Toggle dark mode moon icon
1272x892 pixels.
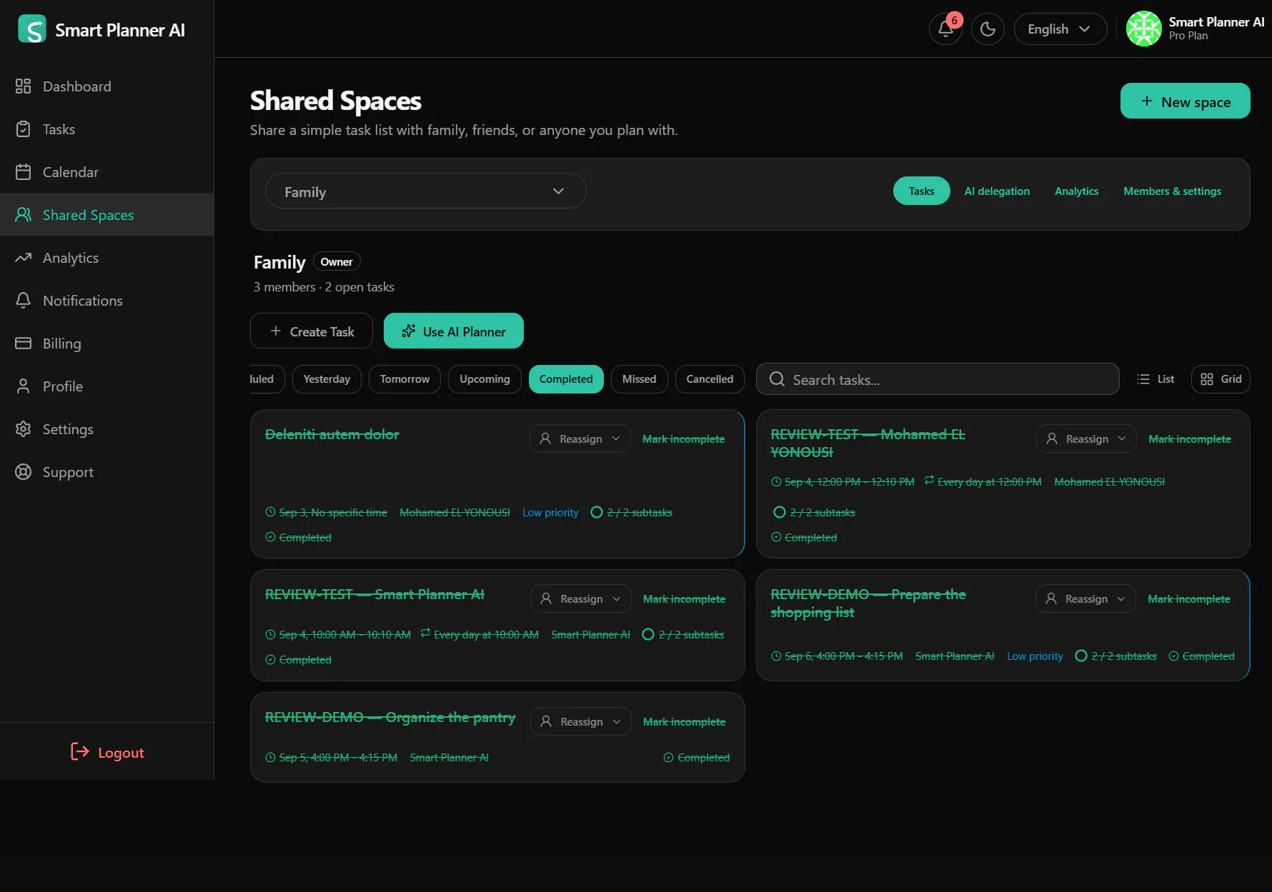pos(988,29)
